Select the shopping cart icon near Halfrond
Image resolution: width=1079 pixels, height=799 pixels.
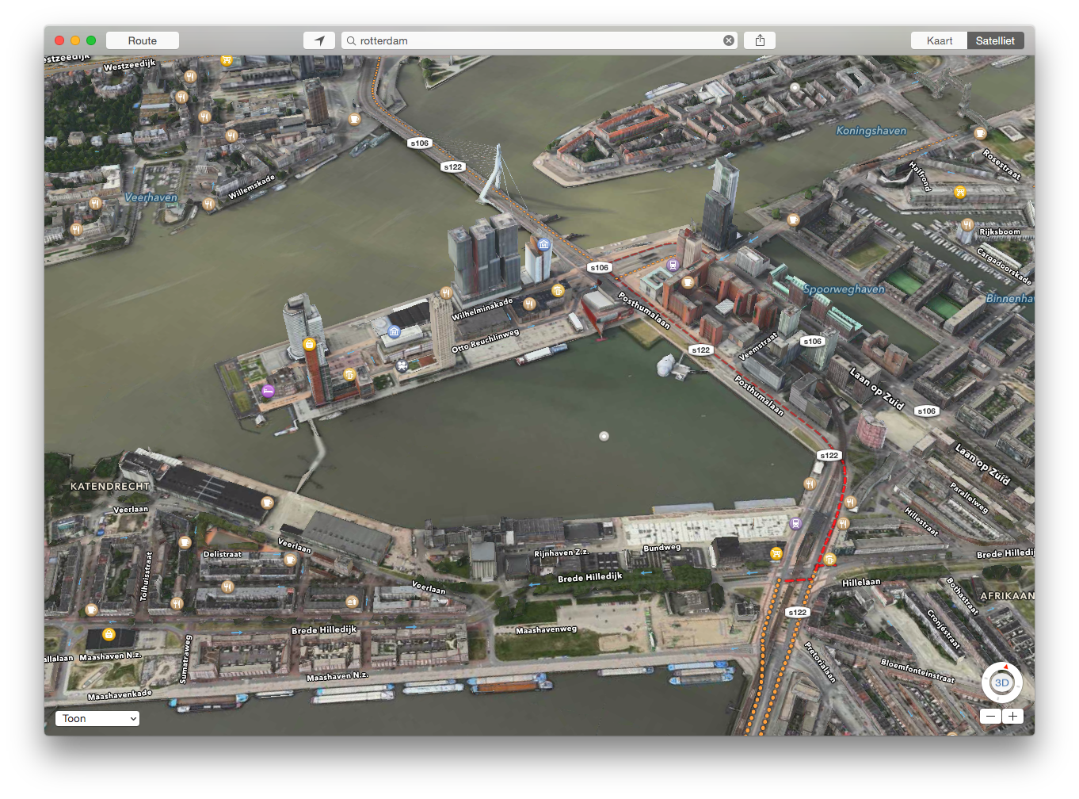coord(960,192)
